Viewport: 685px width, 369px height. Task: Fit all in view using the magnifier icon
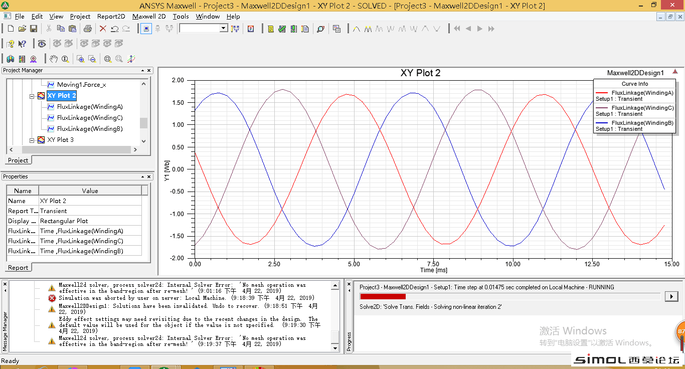tap(107, 59)
